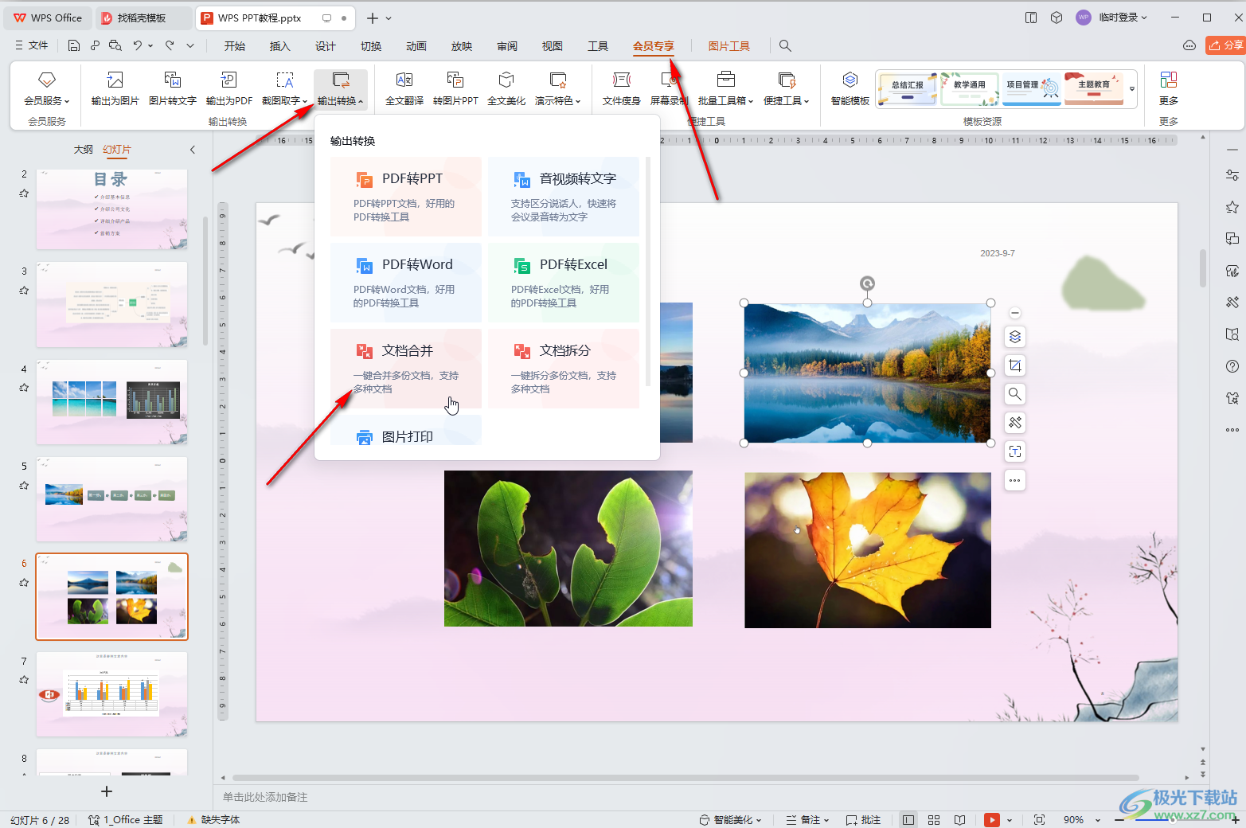This screenshot has width=1246, height=828.
Task: Click the add new slide plus icon
Action: (x=107, y=791)
